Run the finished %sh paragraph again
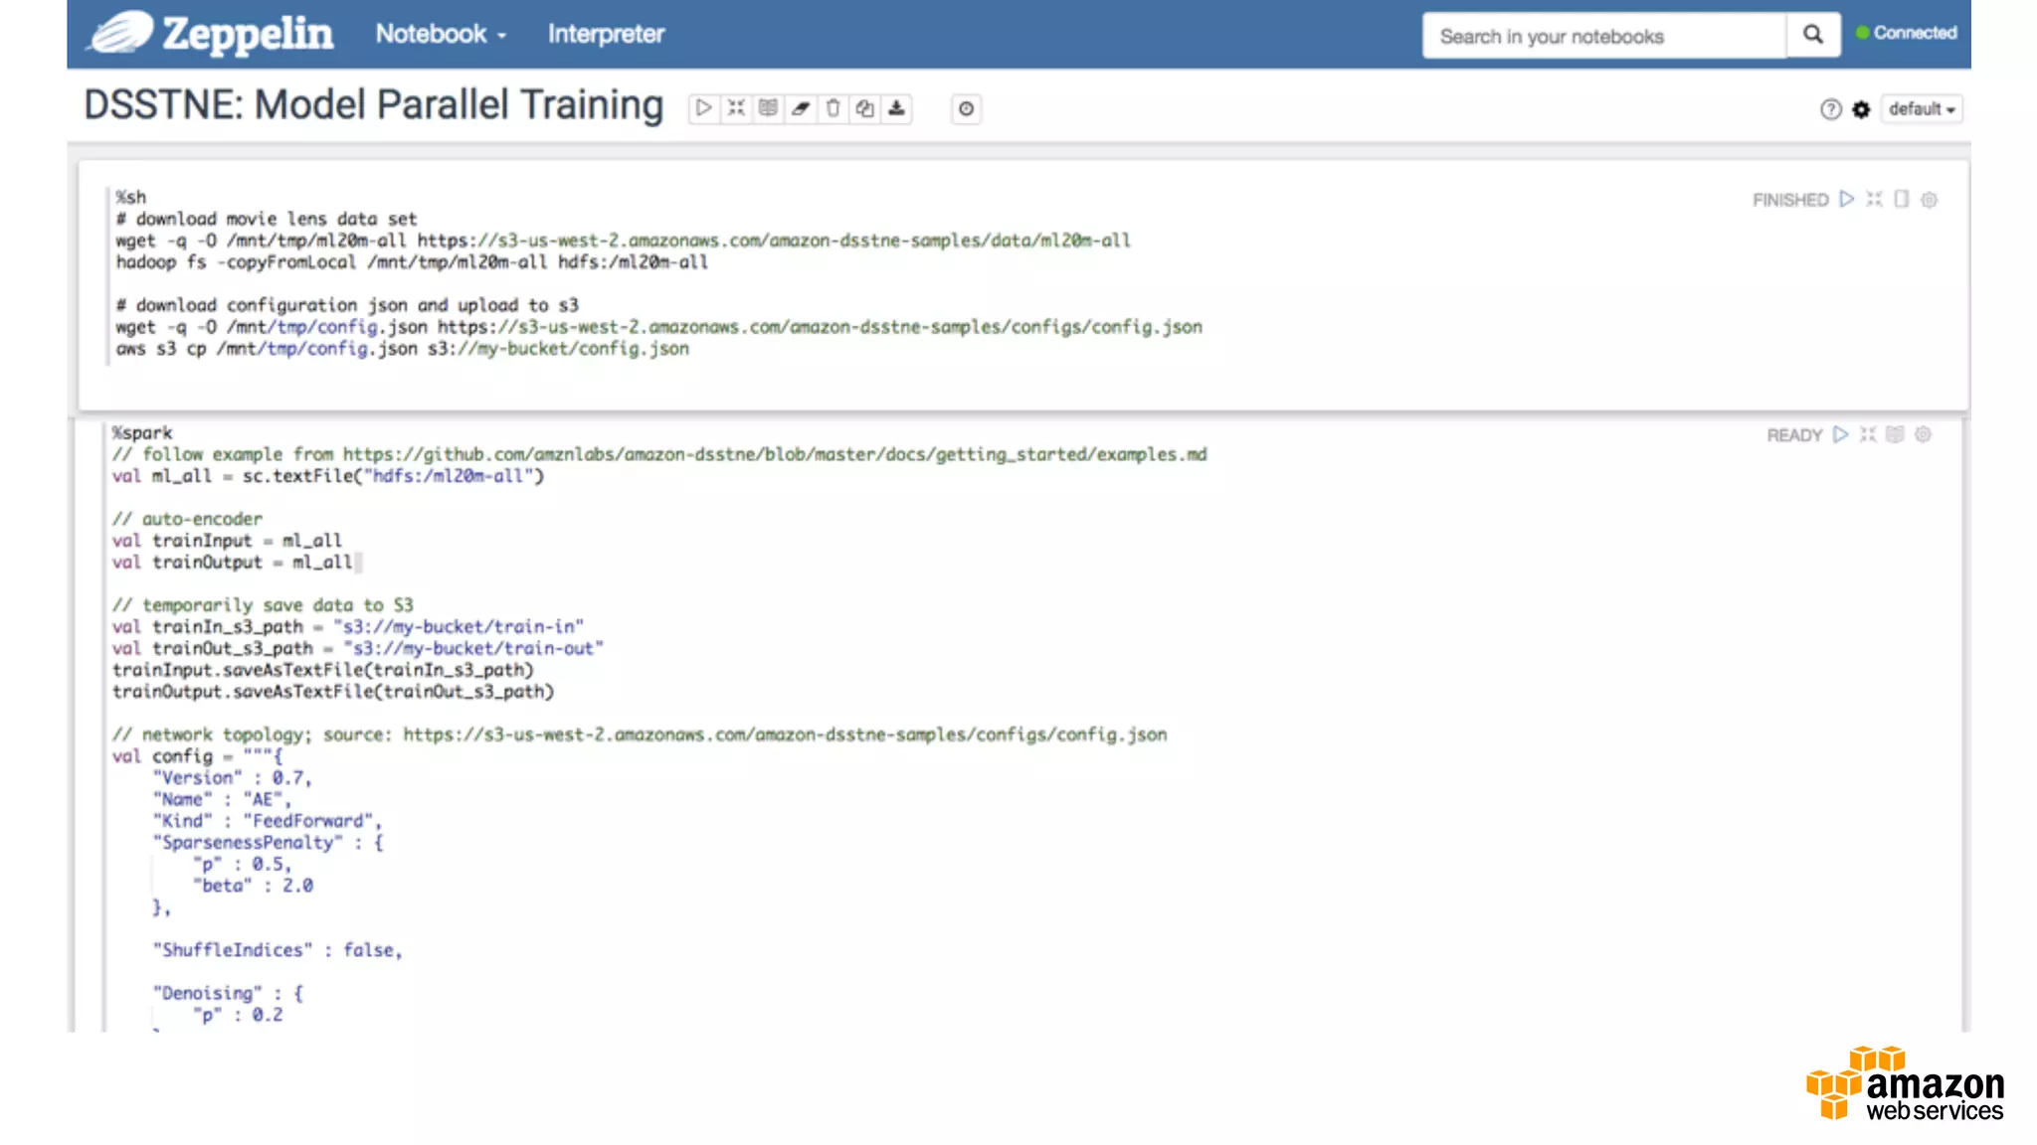The width and height of the screenshot is (2037, 1145). (x=1847, y=200)
